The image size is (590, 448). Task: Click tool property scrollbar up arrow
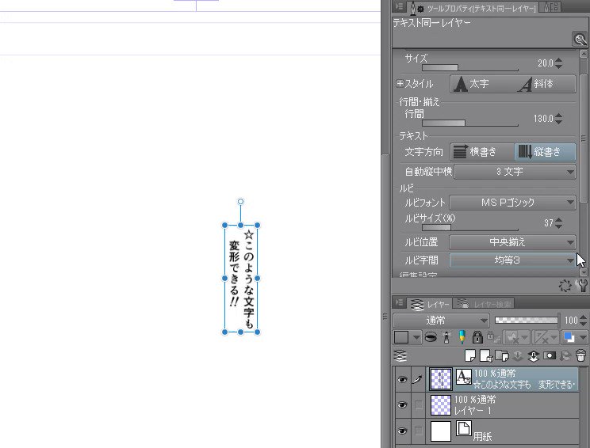[583, 54]
